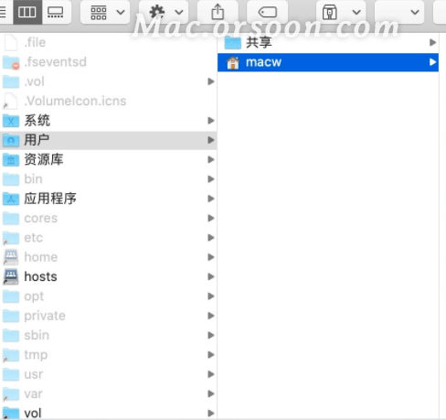
Task: Select the etc folder
Action: click(x=108, y=238)
